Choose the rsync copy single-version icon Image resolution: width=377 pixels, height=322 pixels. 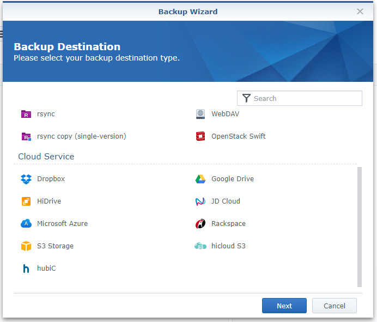pos(26,136)
